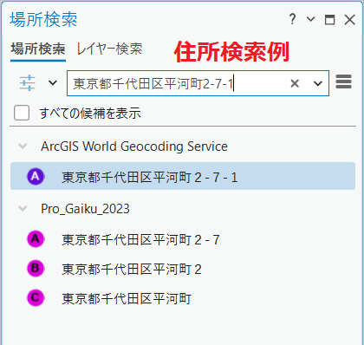Select result 東京都千代田区平河町 2 - 7 - 1
Viewport: 364px width, 345px height.
click(183, 176)
